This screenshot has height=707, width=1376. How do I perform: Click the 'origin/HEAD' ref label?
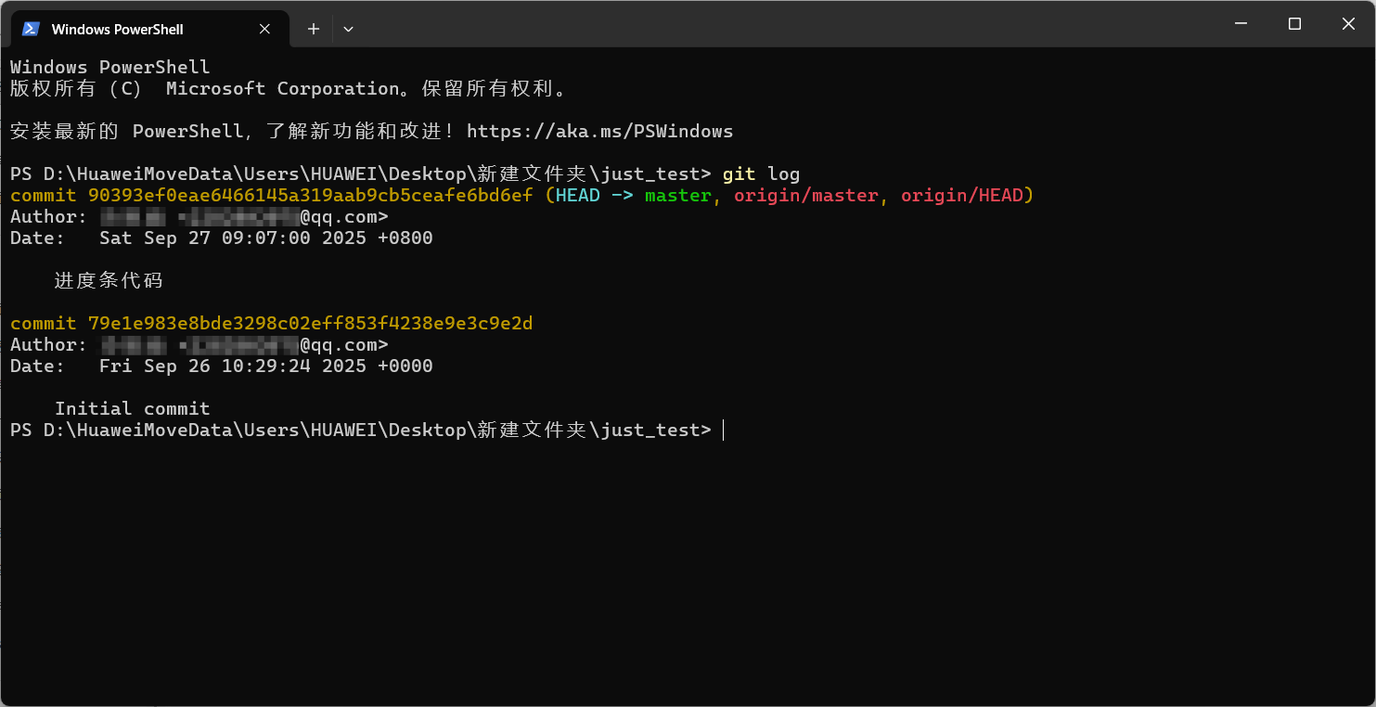[961, 196]
